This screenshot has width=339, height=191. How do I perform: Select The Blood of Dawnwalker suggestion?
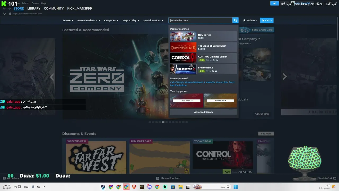[x=203, y=47]
